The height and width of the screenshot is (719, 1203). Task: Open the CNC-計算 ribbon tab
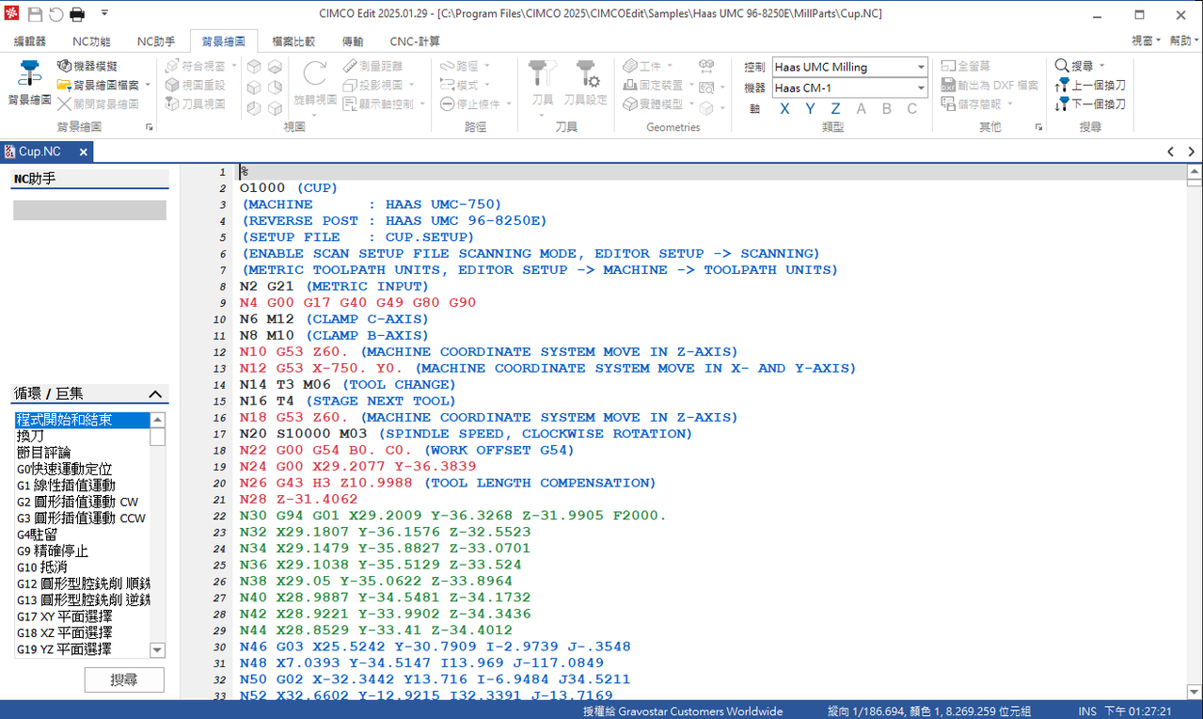pos(415,41)
